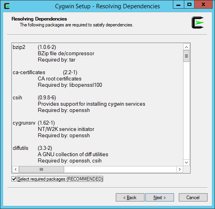The width and height of the screenshot is (215, 209).
Task: Select the ca-certificates package name
Action: pyautogui.click(x=29, y=73)
